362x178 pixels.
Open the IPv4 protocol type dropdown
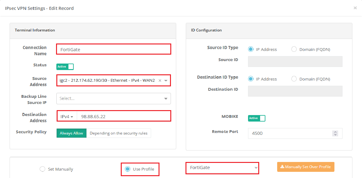click(67, 117)
